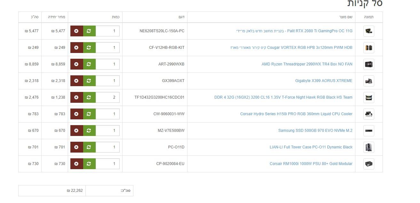Update Gigabyte X399 AORUS XTREME quantity
The height and width of the screenshot is (203, 420).
(89, 81)
